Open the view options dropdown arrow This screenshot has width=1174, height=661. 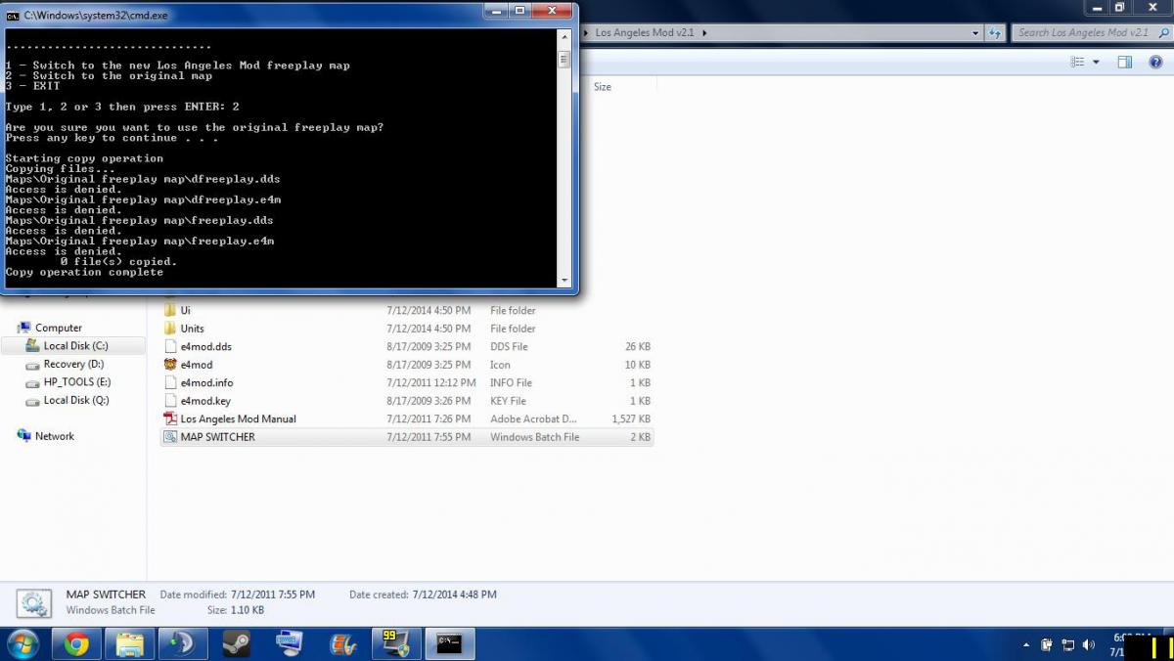pyautogui.click(x=1096, y=62)
